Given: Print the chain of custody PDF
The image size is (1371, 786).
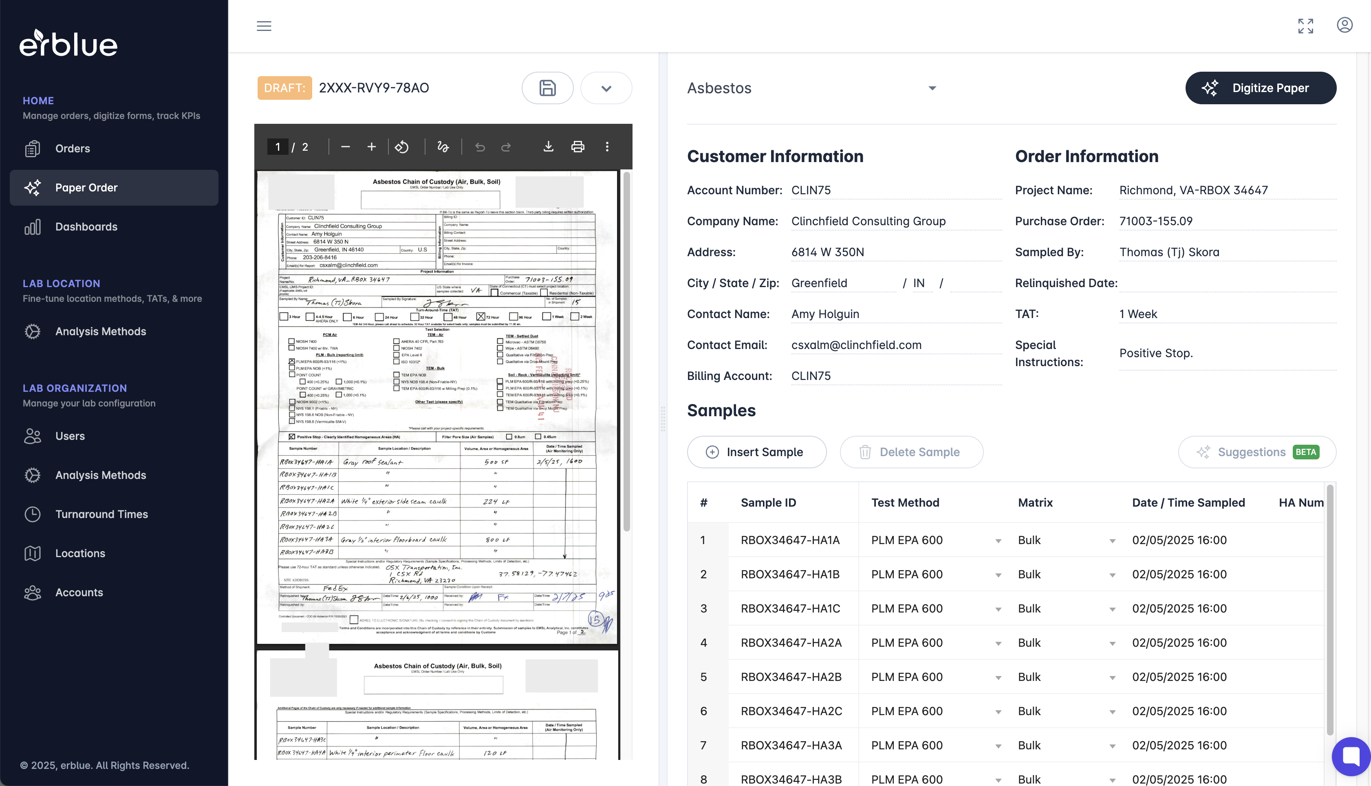Looking at the screenshot, I should click(577, 147).
